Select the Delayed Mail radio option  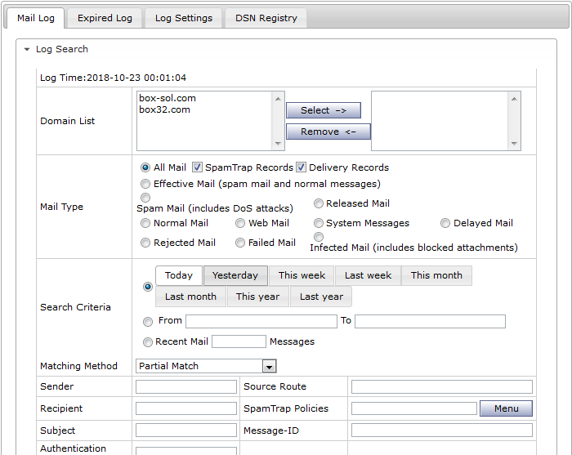point(445,223)
